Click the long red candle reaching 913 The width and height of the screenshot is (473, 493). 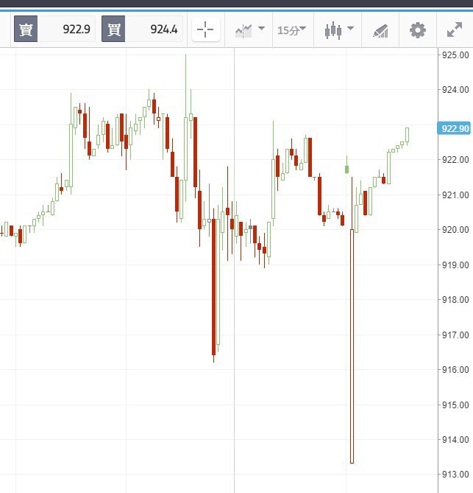pyautogui.click(x=352, y=346)
